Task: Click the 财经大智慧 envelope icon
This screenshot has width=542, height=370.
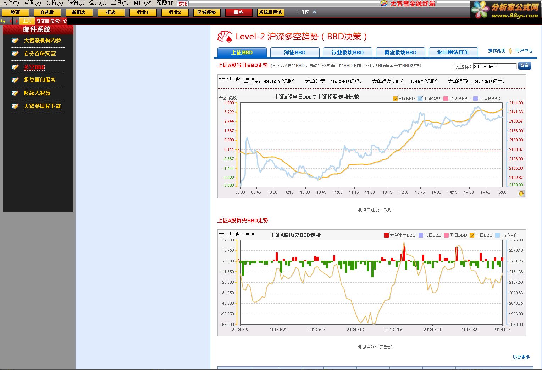Action: point(15,93)
